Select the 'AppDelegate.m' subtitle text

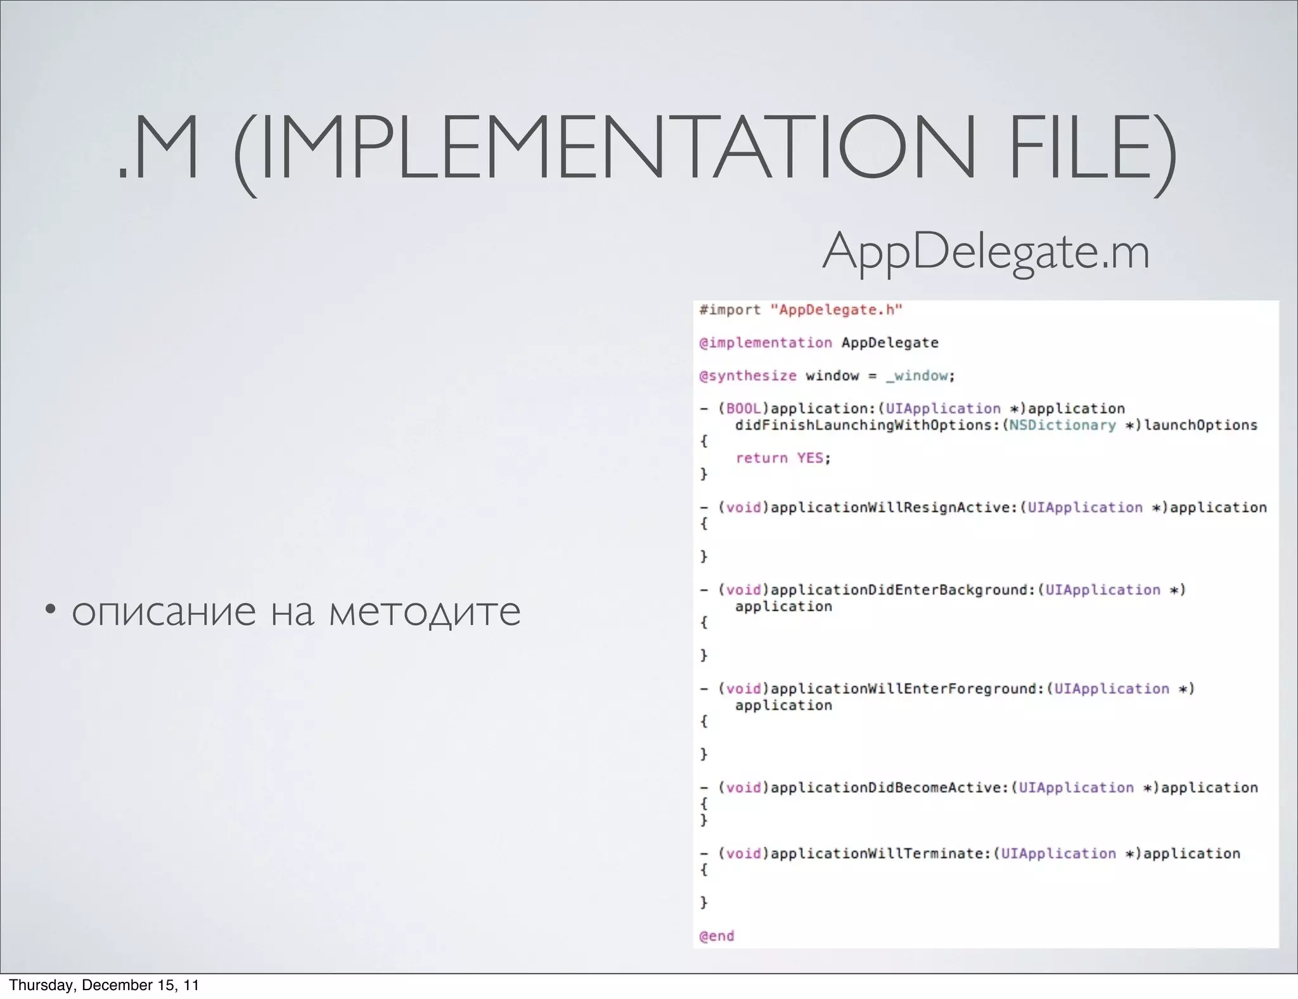click(x=986, y=253)
